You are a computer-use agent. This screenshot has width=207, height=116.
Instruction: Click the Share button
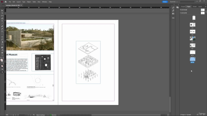coord(165,2)
